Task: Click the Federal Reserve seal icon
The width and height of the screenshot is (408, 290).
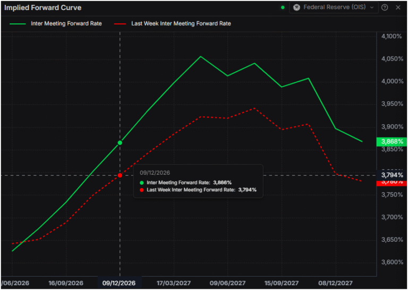Action: point(296,7)
